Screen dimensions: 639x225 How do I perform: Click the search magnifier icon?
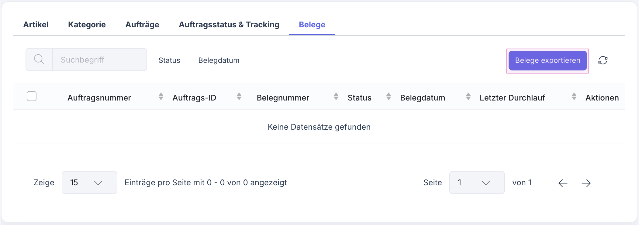tap(39, 60)
